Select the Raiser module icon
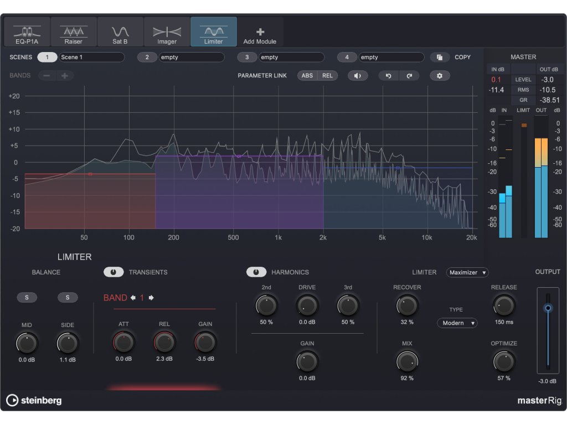The width and height of the screenshot is (567, 425). [73, 32]
